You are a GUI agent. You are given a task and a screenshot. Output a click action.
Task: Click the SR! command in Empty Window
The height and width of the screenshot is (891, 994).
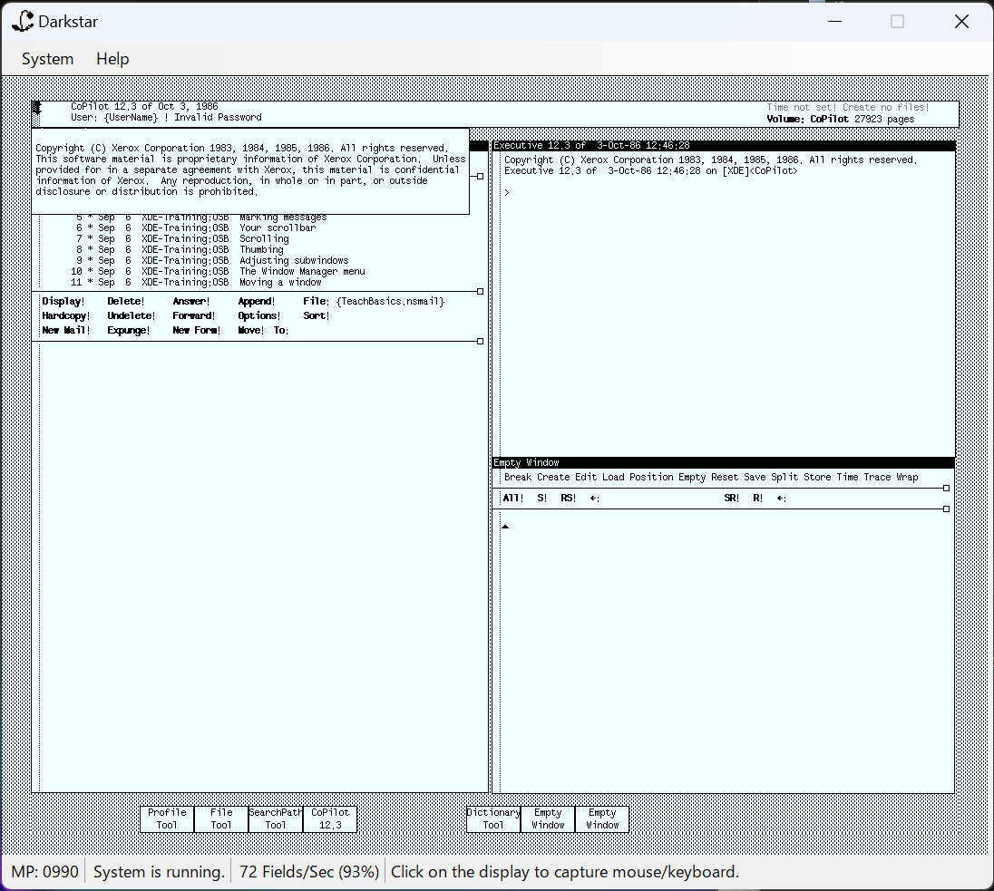point(732,499)
